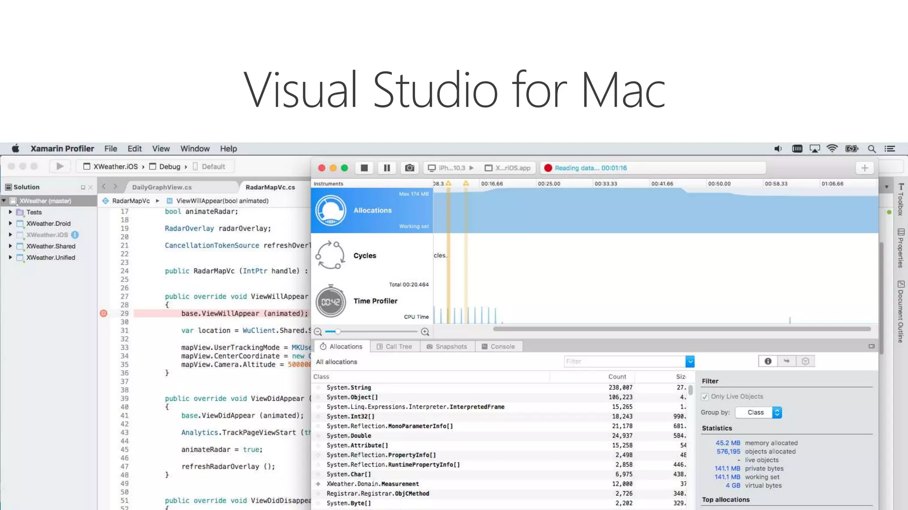Select the X...riOS.app target
This screenshot has width=908, height=510.
(x=508, y=168)
